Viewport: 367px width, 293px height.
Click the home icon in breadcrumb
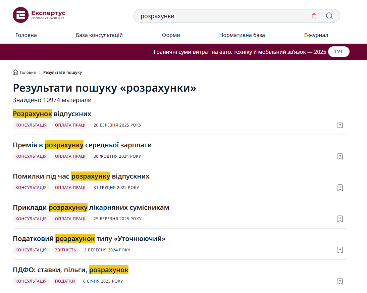[x=15, y=72]
